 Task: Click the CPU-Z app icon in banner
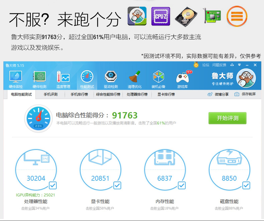161,16
